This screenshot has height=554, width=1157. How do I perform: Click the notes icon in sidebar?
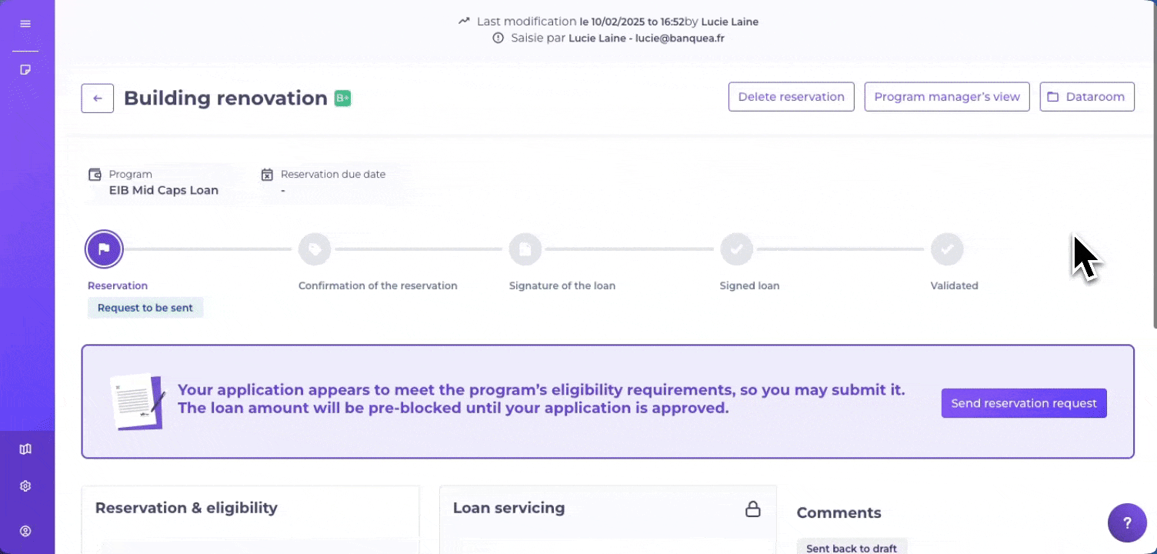tap(25, 69)
